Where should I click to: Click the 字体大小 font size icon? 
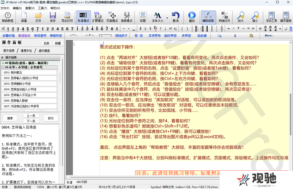(x=157, y=17)
